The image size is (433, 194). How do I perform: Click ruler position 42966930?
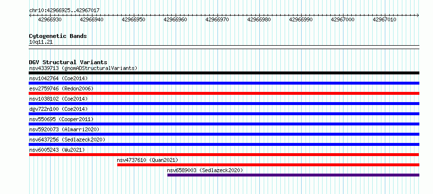pyautogui.click(x=50, y=19)
